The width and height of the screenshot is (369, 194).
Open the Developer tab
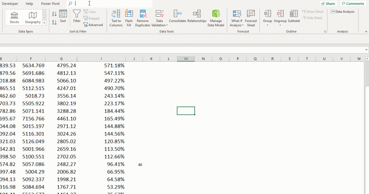coord(10,4)
